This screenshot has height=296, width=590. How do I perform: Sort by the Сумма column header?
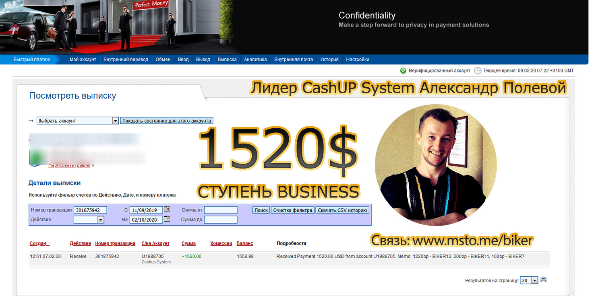pos(189,243)
